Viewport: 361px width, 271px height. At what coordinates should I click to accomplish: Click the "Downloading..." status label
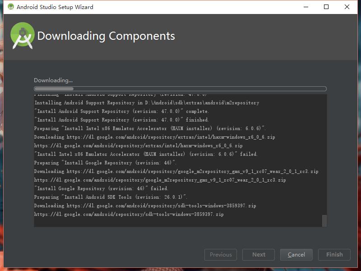pyautogui.click(x=53, y=80)
